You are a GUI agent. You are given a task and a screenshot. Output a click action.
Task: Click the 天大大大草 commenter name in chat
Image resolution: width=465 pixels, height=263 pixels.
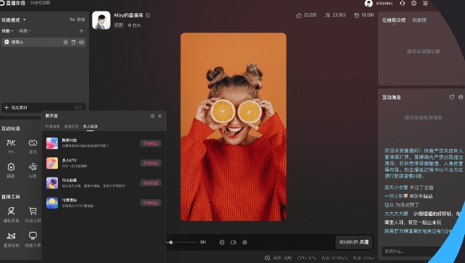(396, 214)
